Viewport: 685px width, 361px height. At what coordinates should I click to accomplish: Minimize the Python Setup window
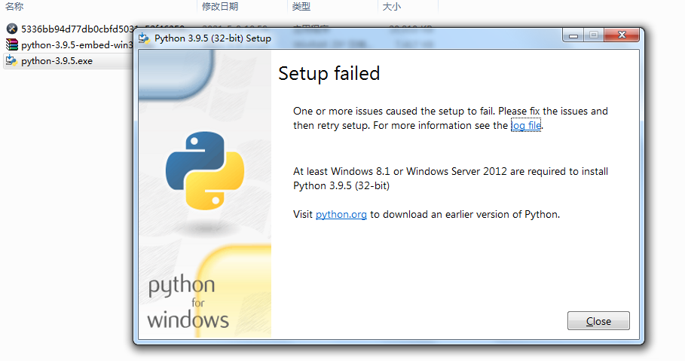[x=573, y=35]
